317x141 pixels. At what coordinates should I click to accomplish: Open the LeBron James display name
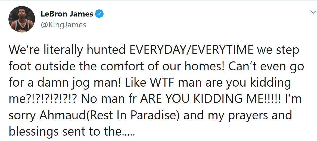click(67, 14)
